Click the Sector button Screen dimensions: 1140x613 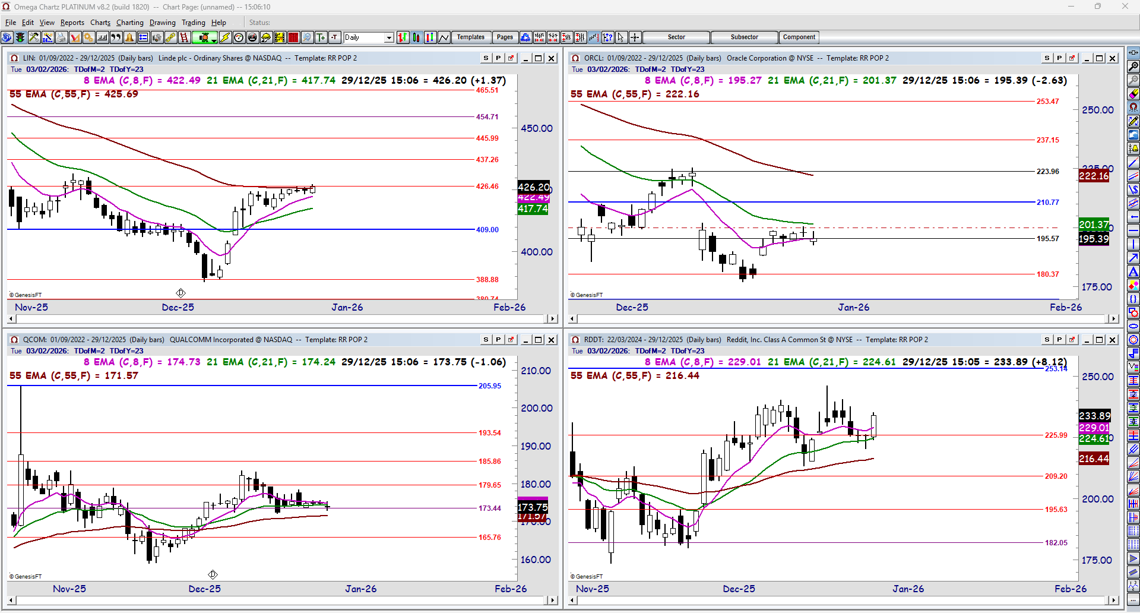[x=676, y=37]
